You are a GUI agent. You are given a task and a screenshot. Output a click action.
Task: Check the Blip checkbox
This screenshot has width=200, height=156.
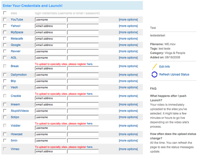click(5, 81)
